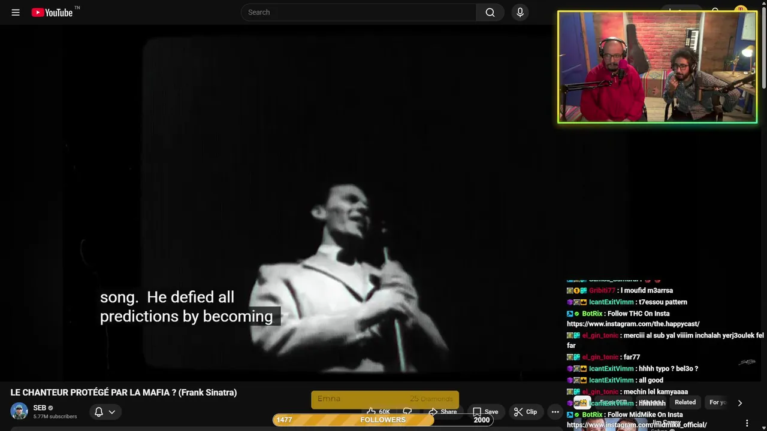Open the YouTube guide hamburger menu
Viewport: 767px width, 431px height.
[16, 12]
